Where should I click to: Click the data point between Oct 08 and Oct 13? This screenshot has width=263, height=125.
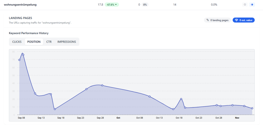149,96
